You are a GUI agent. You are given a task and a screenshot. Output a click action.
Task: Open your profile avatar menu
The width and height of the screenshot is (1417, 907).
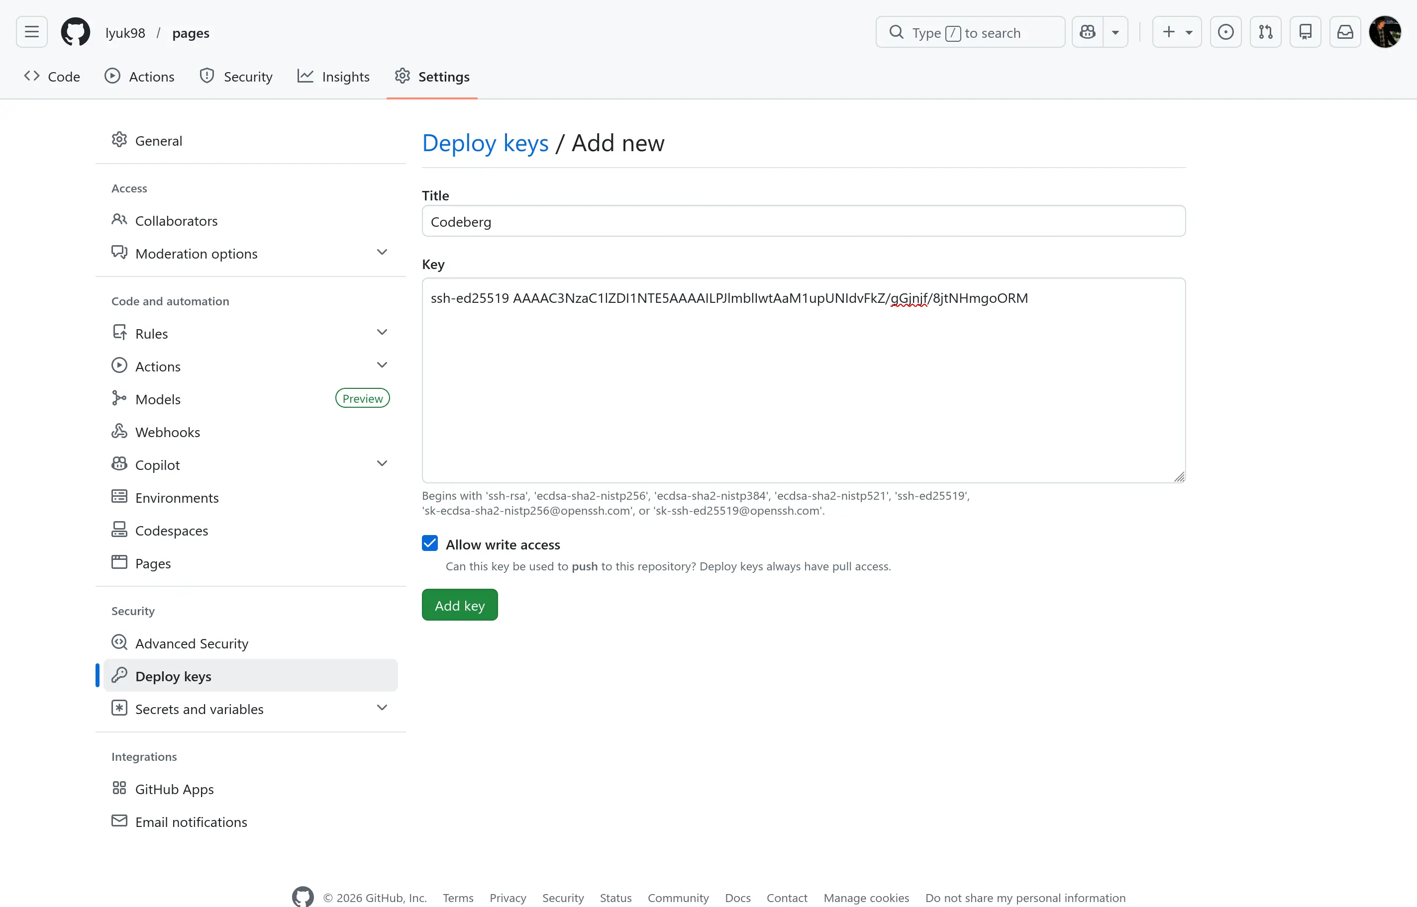coord(1385,32)
